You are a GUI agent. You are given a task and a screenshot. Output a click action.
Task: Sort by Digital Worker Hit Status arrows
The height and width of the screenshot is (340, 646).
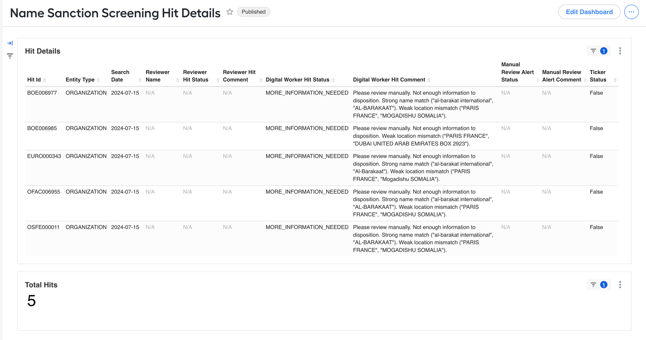(333, 80)
